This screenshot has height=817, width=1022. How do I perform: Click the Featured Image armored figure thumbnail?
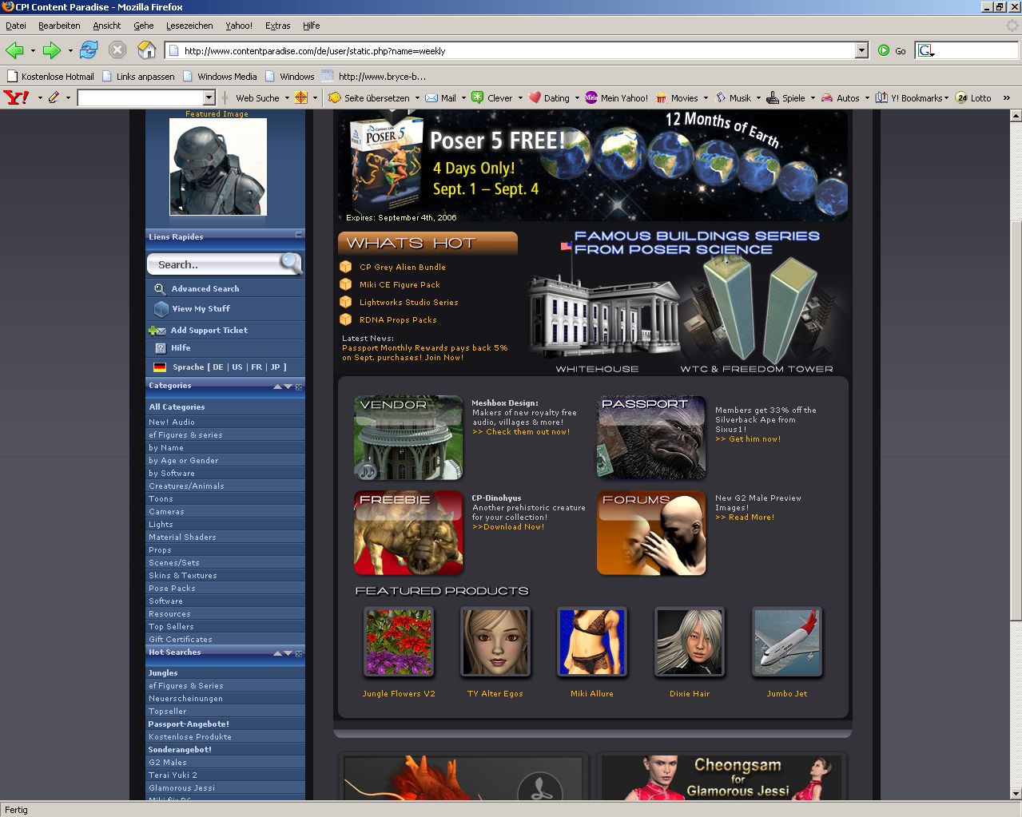(218, 166)
